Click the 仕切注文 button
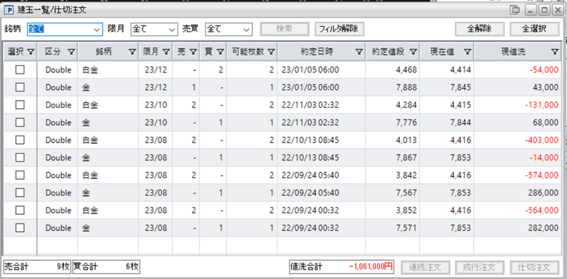 (534, 267)
